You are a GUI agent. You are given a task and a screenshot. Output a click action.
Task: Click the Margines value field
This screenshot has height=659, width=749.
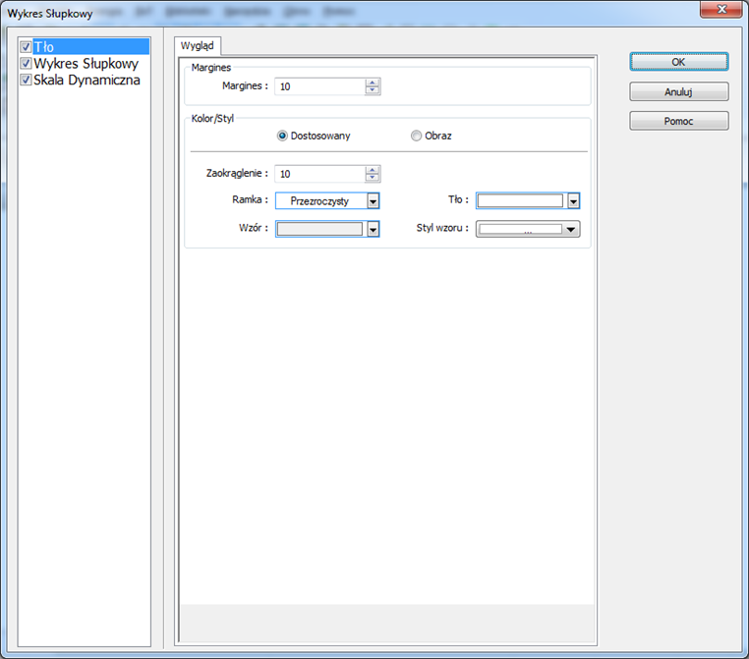coord(319,86)
